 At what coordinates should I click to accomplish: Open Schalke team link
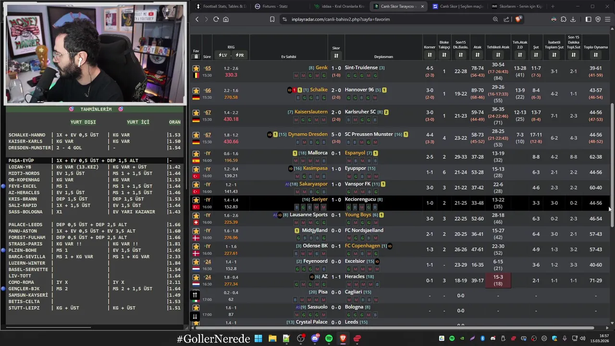319,90
